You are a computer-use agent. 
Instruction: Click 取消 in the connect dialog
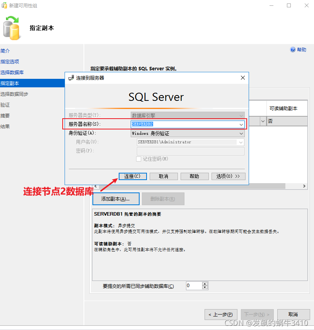click(164, 176)
